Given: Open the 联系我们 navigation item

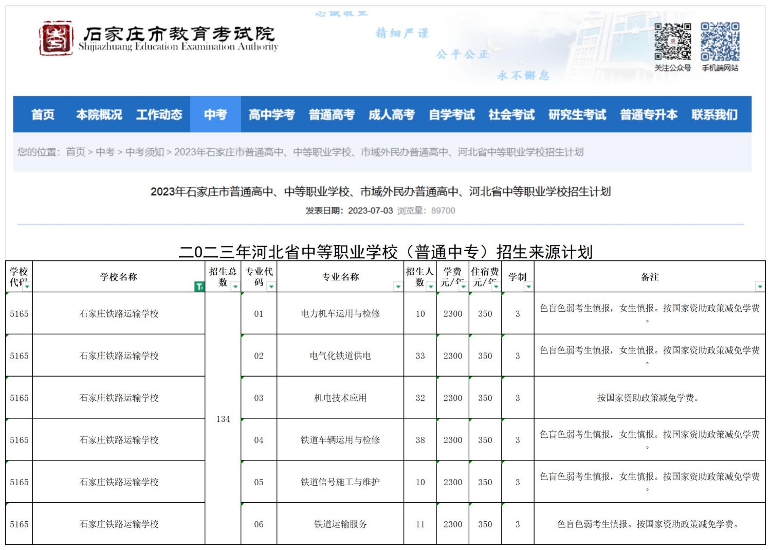Looking at the screenshot, I should click(714, 114).
